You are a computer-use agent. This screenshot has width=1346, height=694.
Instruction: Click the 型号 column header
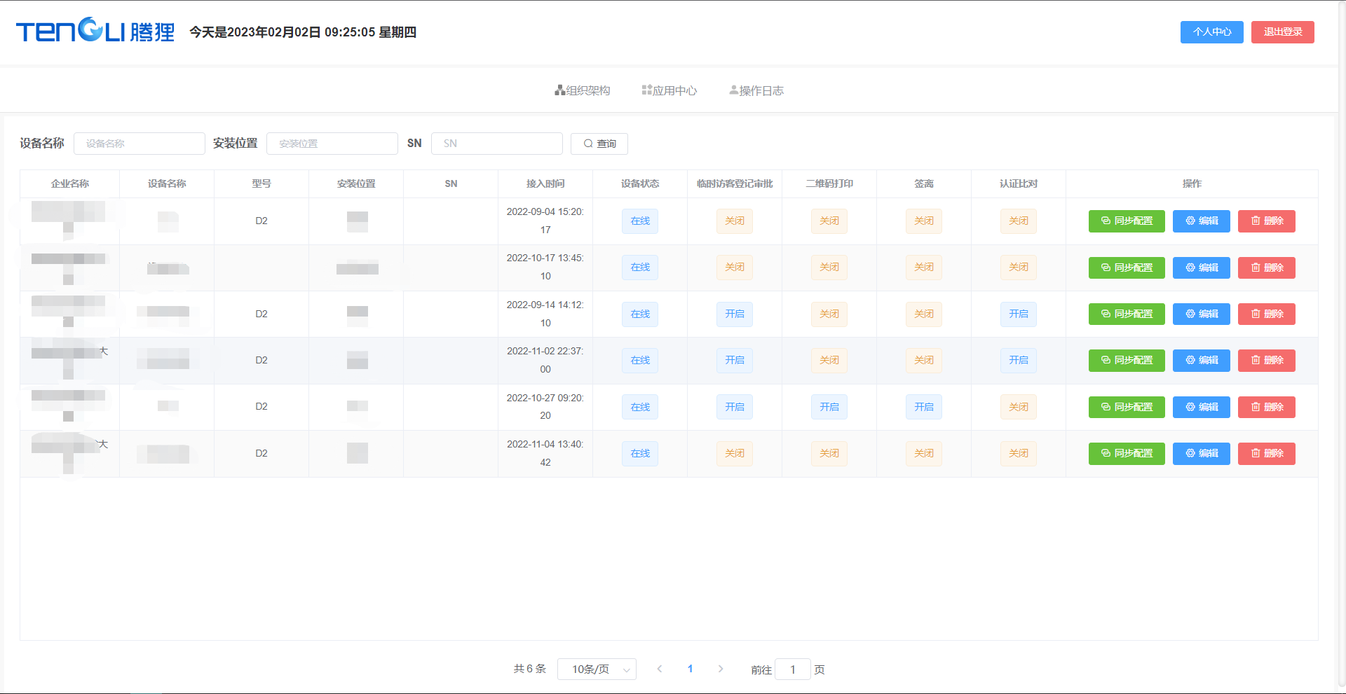(261, 183)
